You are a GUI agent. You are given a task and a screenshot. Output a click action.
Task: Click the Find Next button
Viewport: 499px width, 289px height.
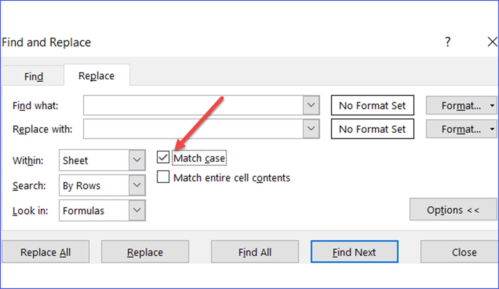point(354,252)
